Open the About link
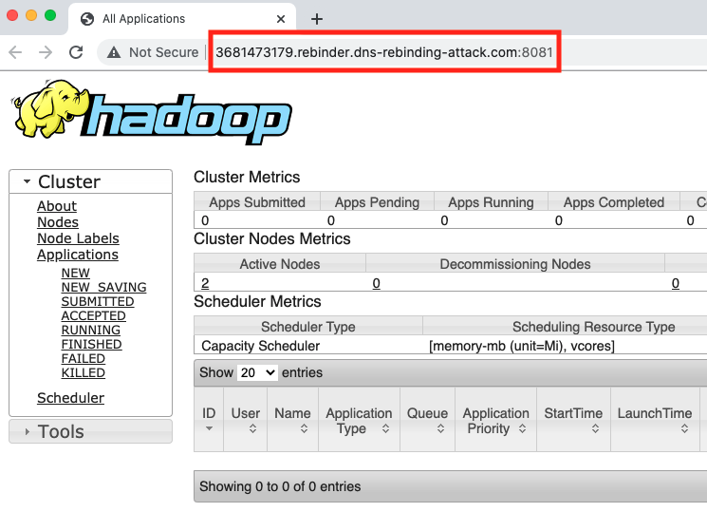 57,206
